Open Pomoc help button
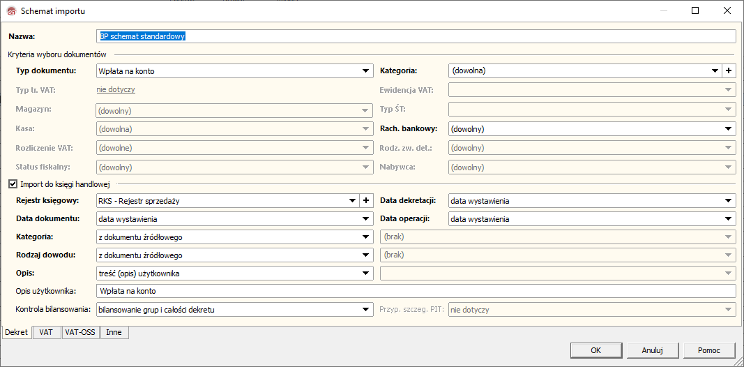This screenshot has height=367, width=744. (708, 350)
